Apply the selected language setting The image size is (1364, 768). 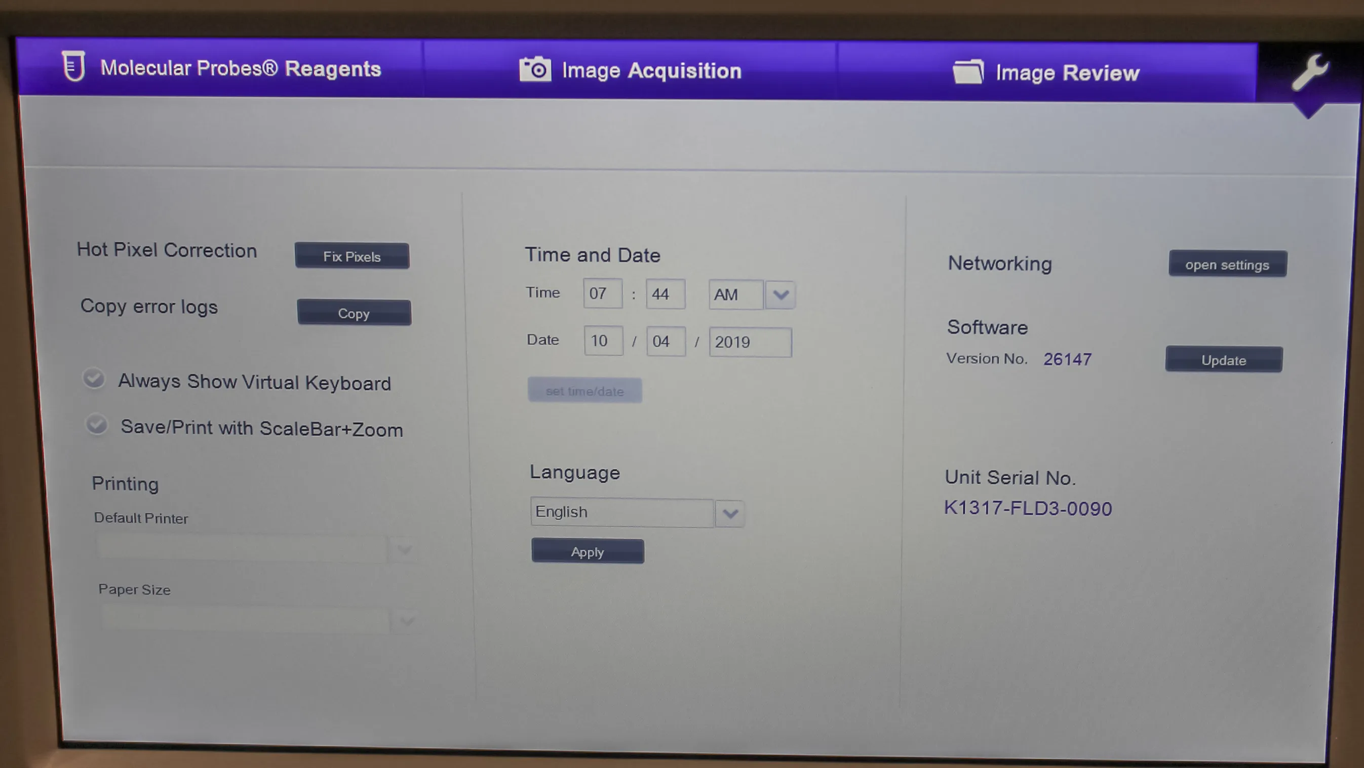click(587, 551)
